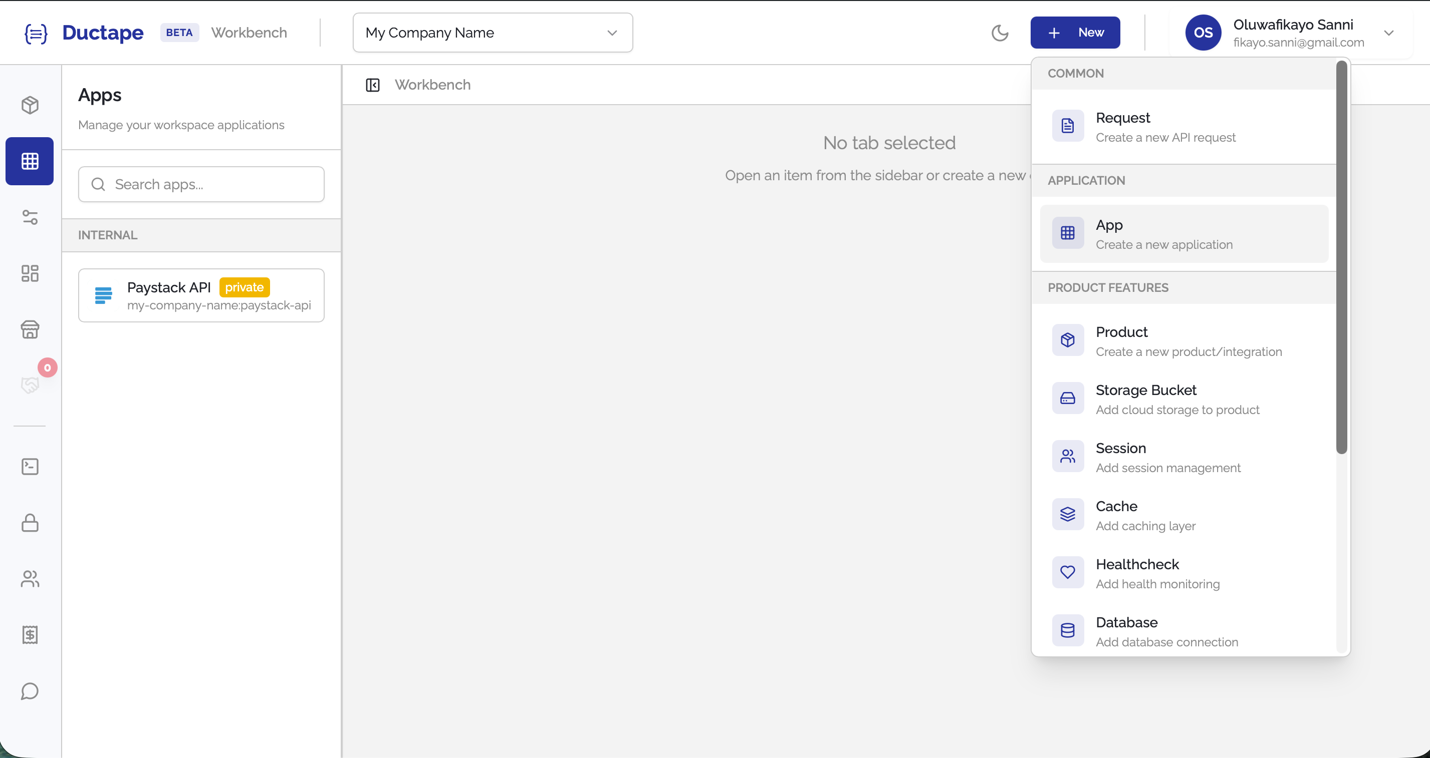The width and height of the screenshot is (1430, 758).
Task: Open the terminal icon in the sidebar
Action: pos(30,466)
